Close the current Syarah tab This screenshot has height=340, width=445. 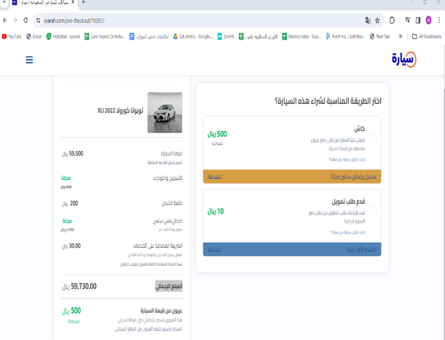(x=72, y=2)
